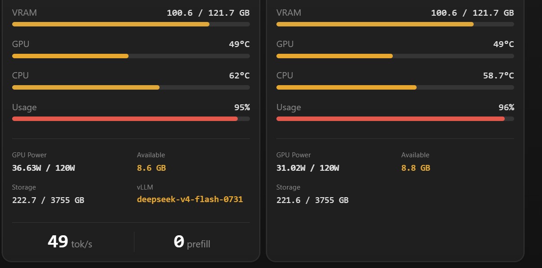Click the 58.7°C CPU temperature reading
The image size is (542, 268).
[x=498, y=76]
